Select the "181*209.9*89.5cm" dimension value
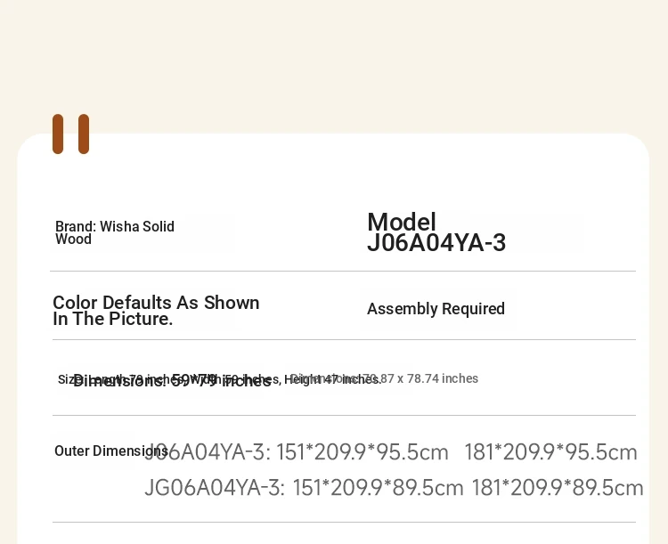668x544 pixels. coord(558,487)
